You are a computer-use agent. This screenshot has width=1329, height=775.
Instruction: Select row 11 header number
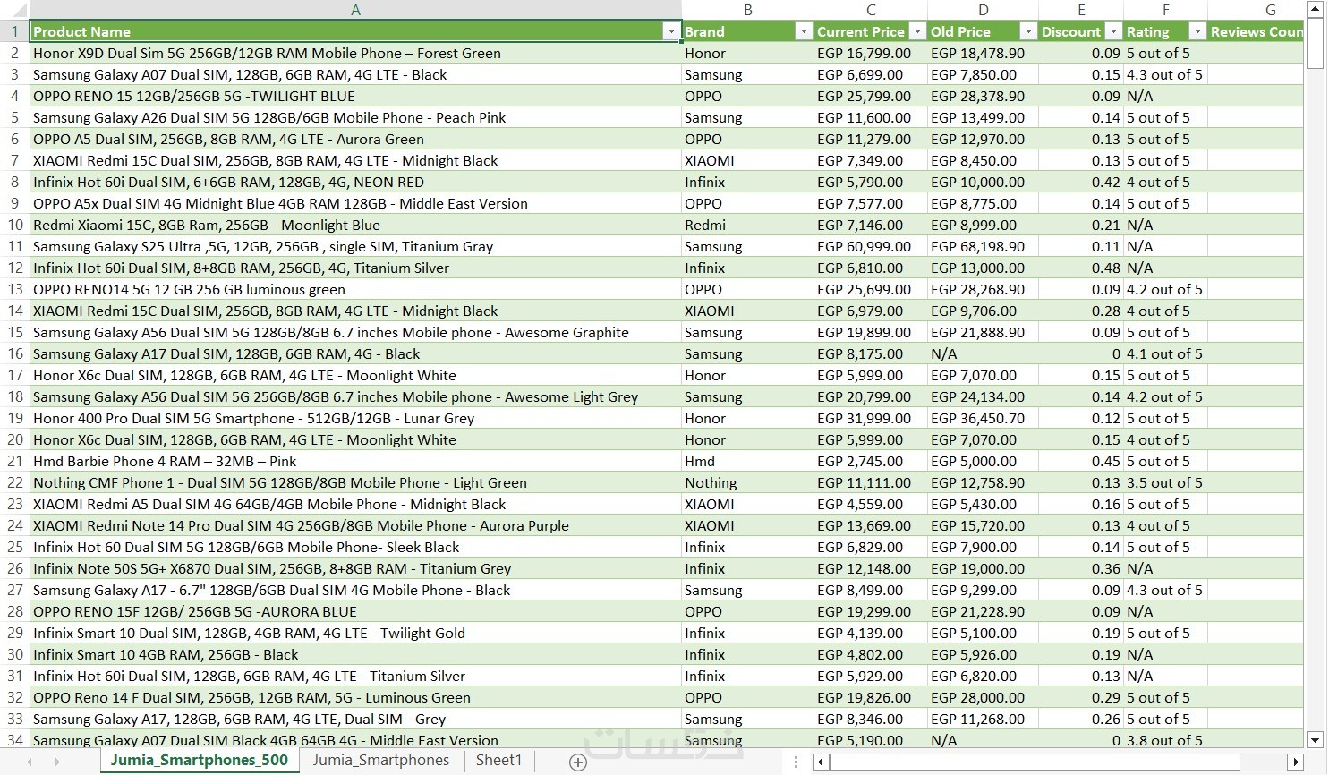click(x=14, y=246)
